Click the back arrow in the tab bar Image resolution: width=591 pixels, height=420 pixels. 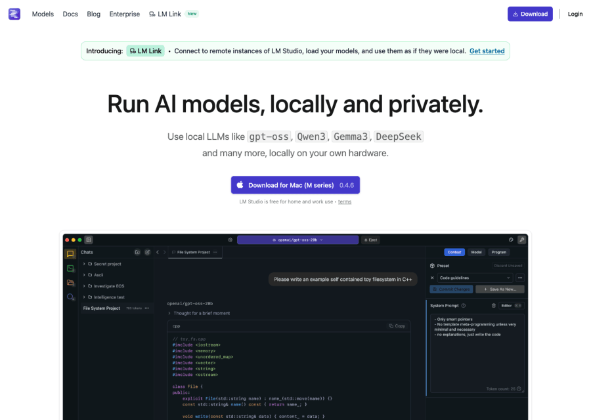pos(158,252)
